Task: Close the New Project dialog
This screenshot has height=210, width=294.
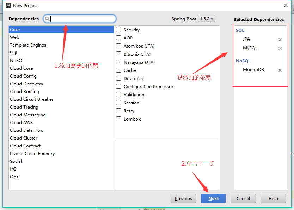Action: click(x=286, y=5)
